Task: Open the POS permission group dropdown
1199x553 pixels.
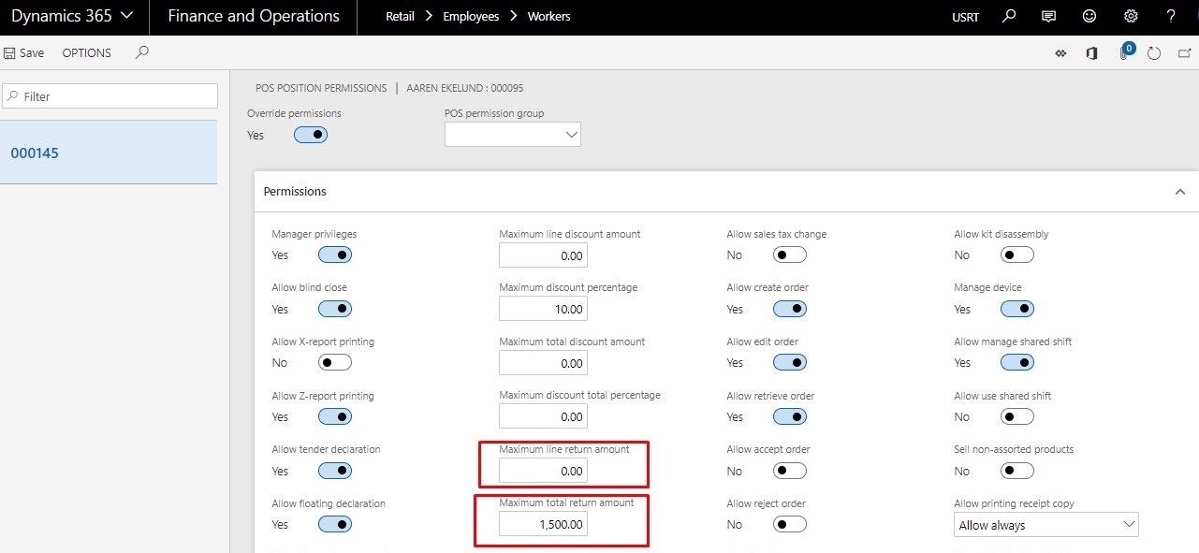Action: tap(512, 135)
